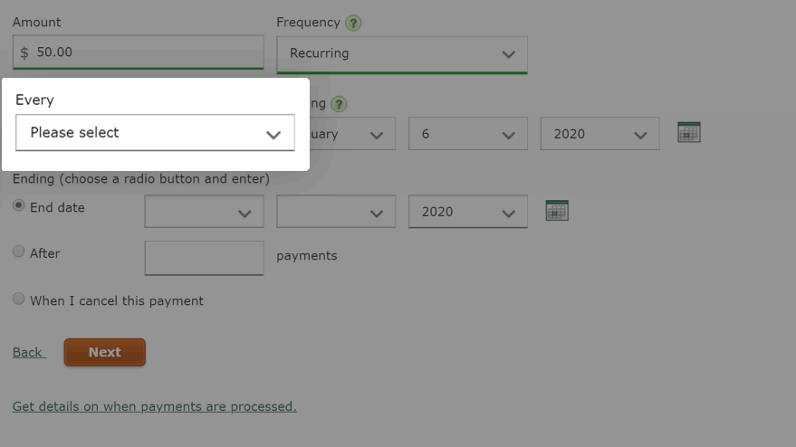Screen dimensions: 796x447
Task: Open the start month dropdown
Action: [x=352, y=134]
